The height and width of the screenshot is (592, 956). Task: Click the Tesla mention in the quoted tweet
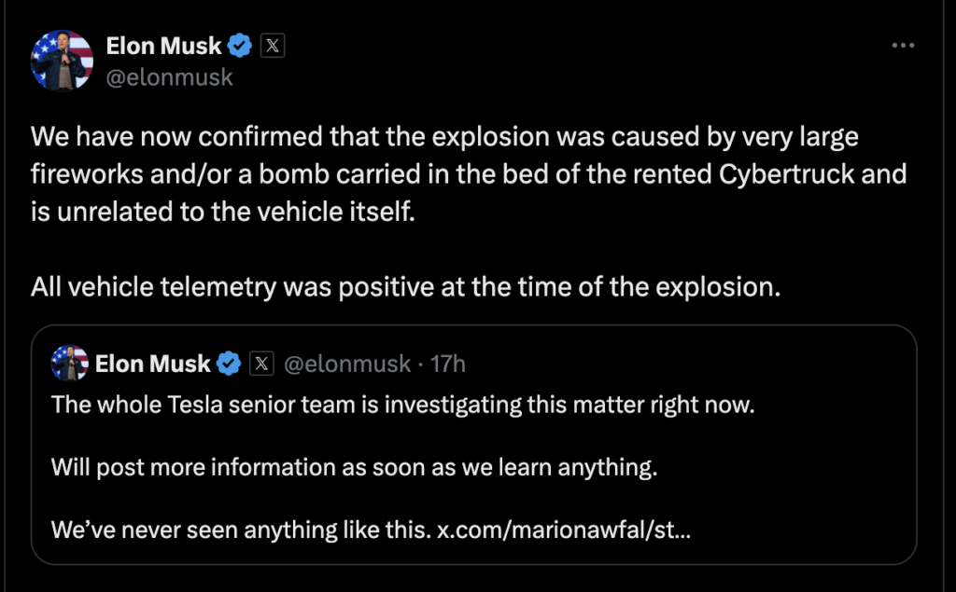(x=197, y=404)
